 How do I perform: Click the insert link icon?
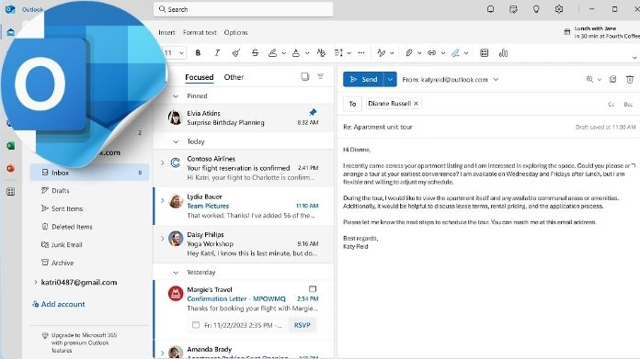[431, 53]
